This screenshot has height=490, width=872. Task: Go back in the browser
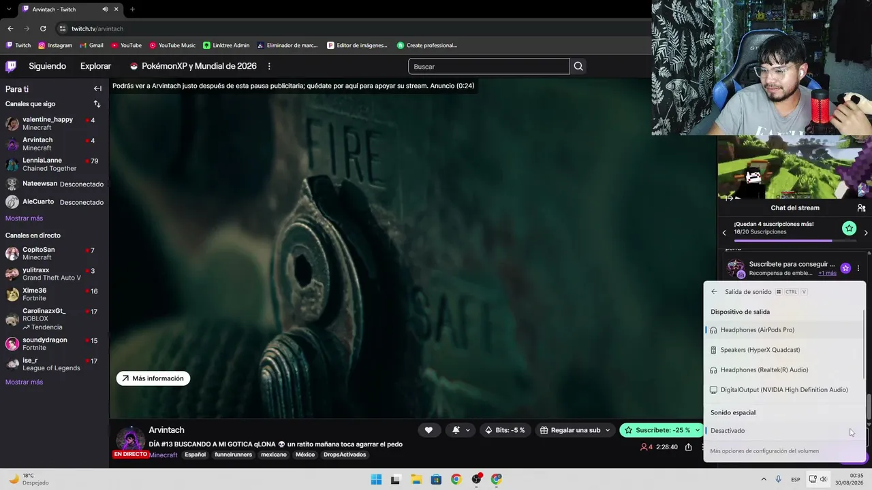coord(10,29)
